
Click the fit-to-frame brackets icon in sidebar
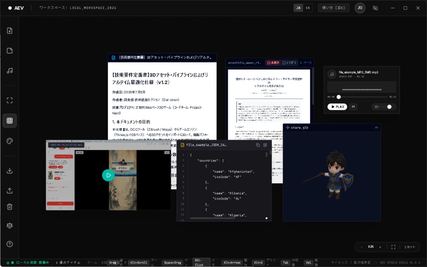[x=10, y=100]
